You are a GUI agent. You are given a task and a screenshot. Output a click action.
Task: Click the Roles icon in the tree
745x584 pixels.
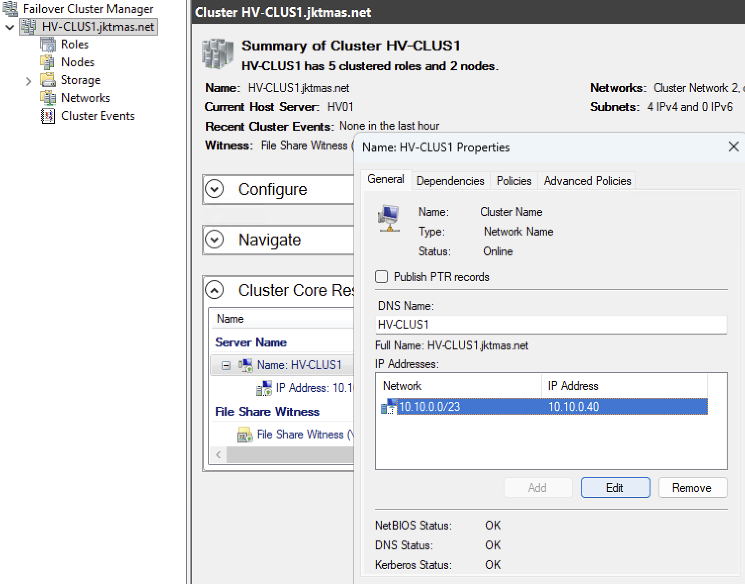pyautogui.click(x=48, y=45)
